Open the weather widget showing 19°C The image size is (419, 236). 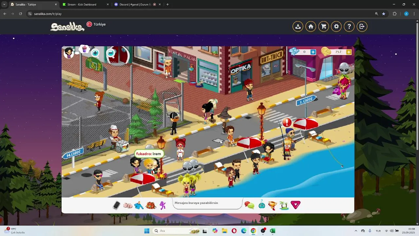[x=15, y=231]
